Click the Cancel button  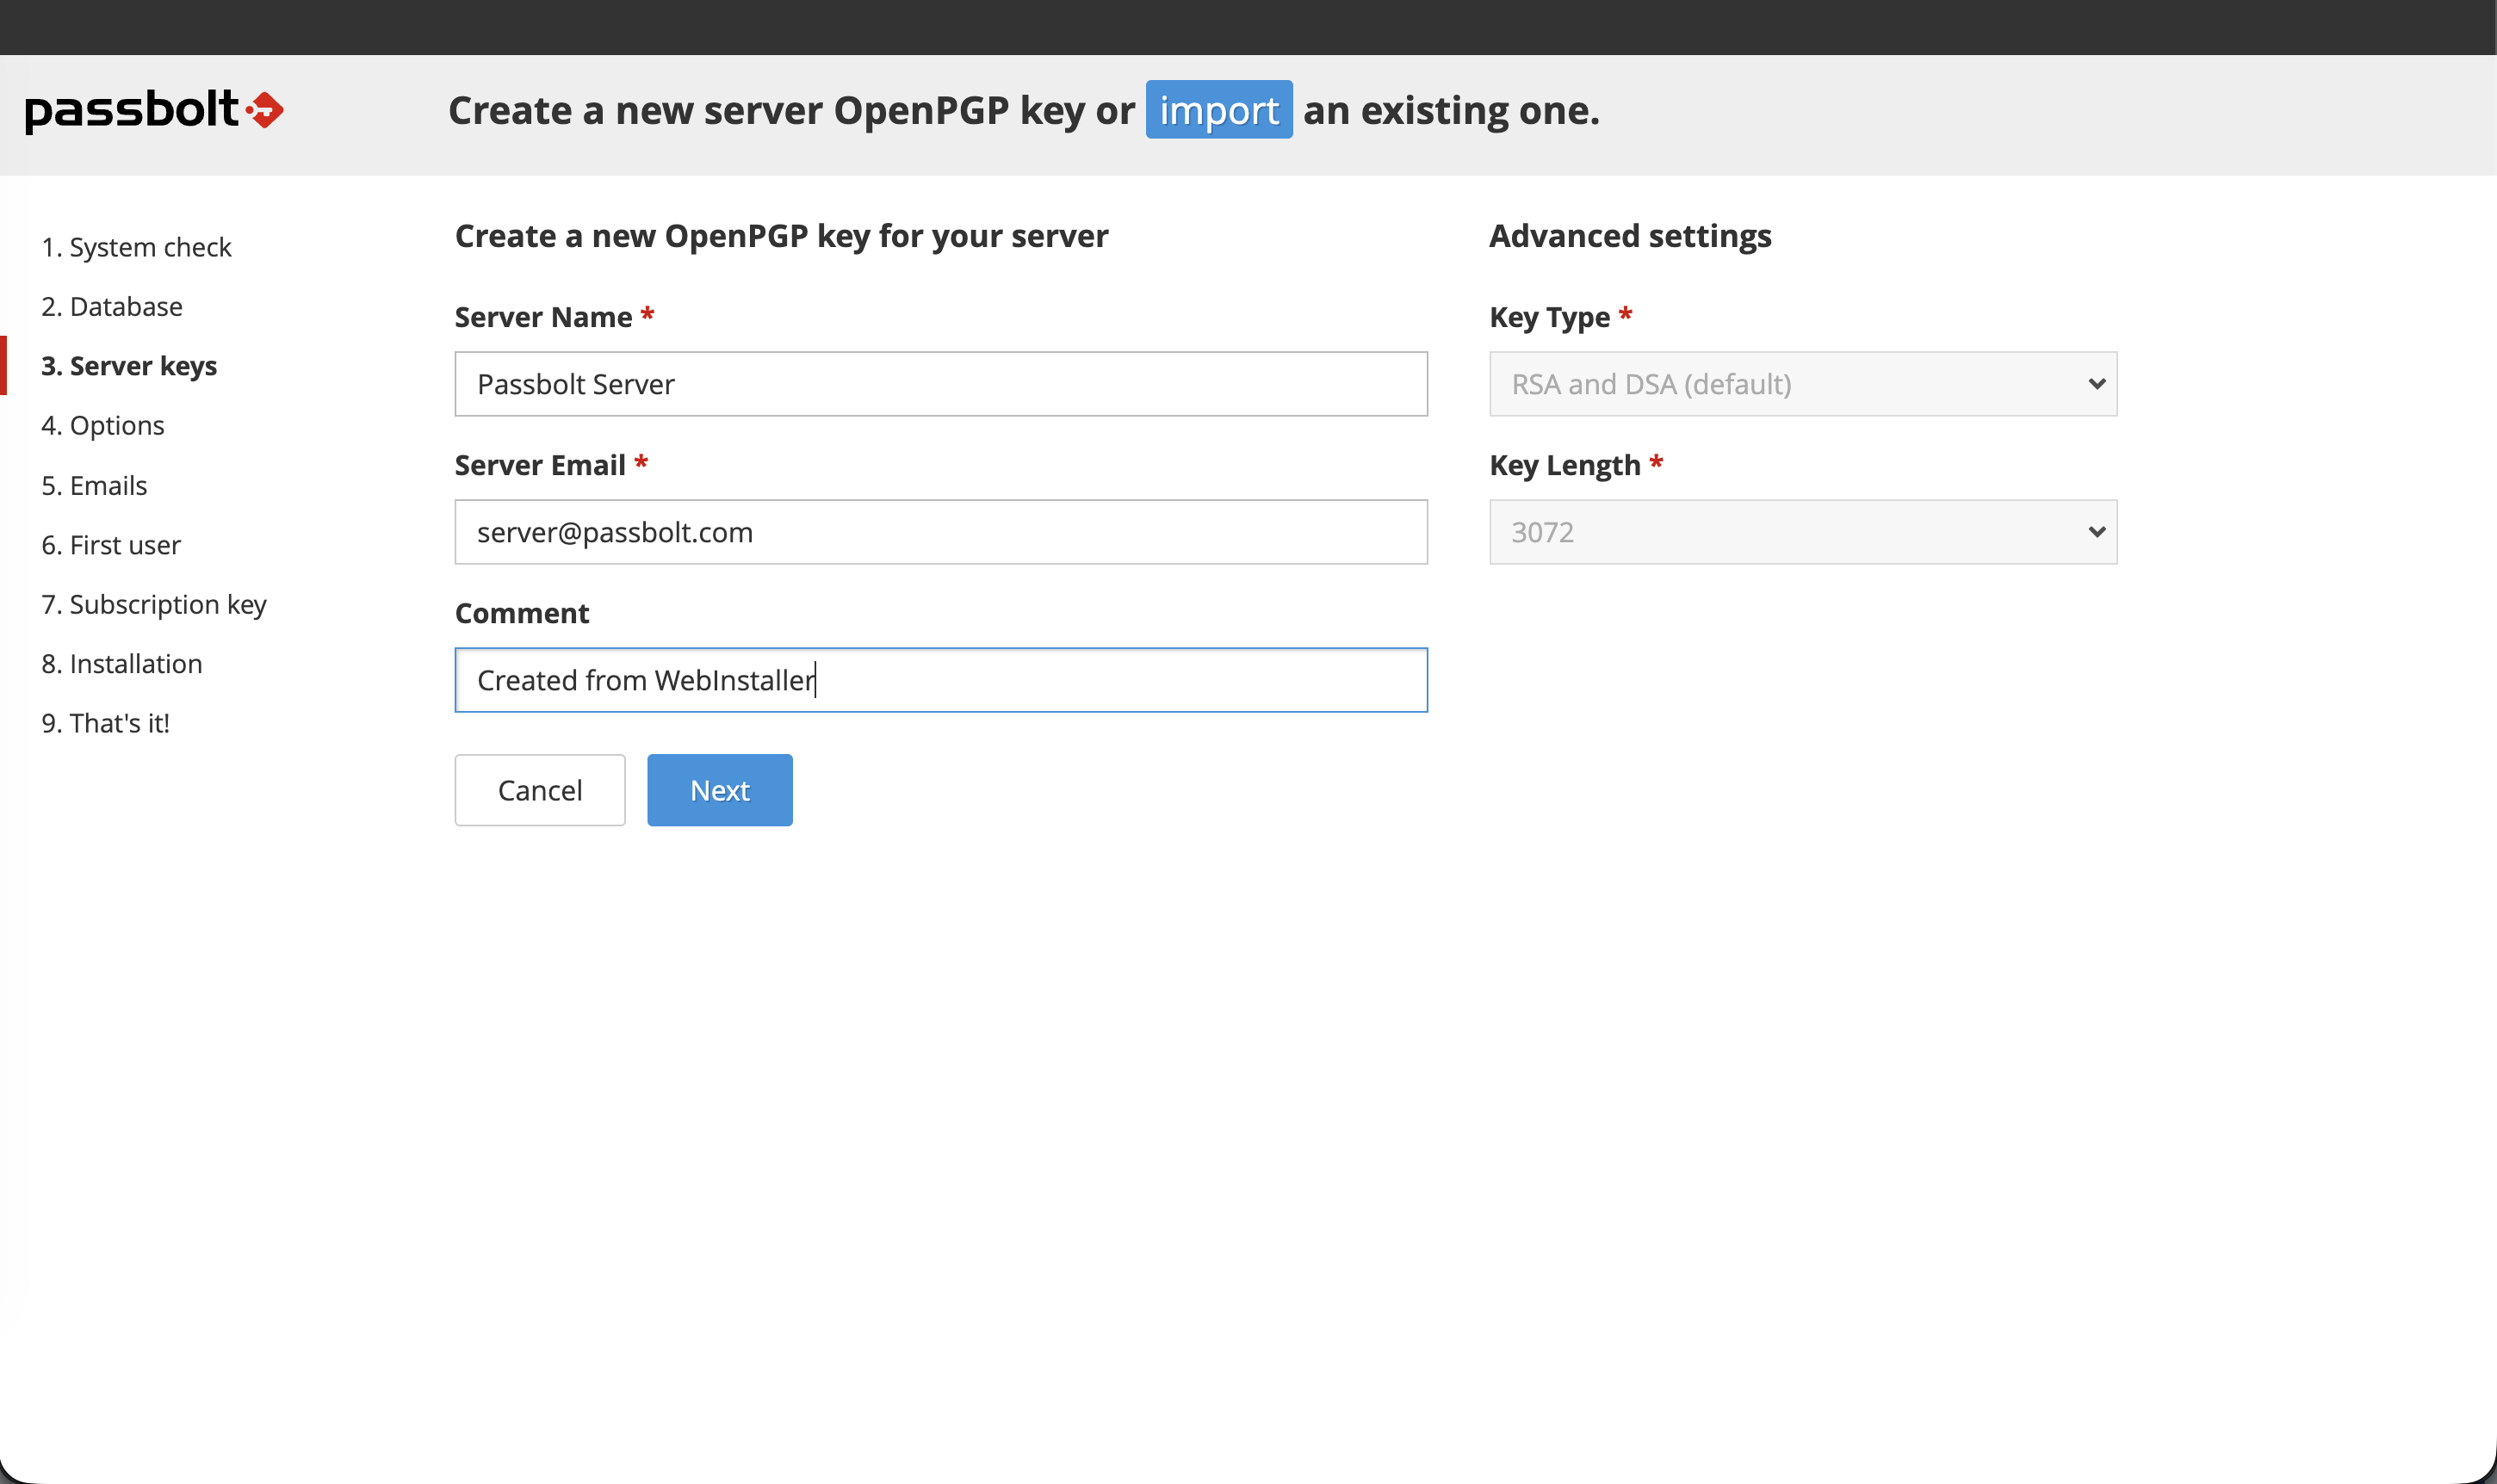540,790
